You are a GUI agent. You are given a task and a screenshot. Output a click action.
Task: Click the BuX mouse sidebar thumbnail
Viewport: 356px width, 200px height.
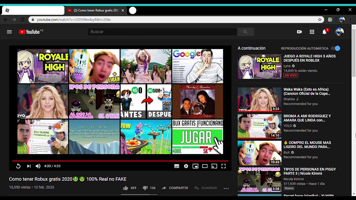coord(259,153)
